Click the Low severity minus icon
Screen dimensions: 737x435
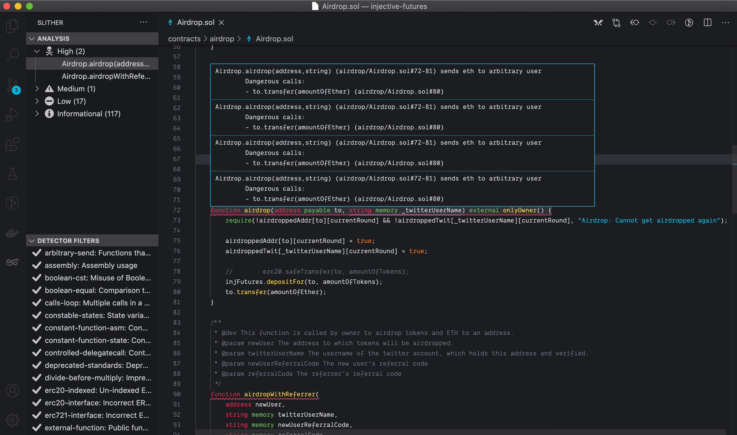tap(49, 101)
